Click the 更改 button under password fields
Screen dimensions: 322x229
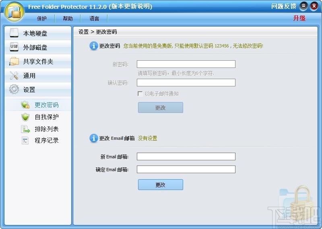(160, 107)
